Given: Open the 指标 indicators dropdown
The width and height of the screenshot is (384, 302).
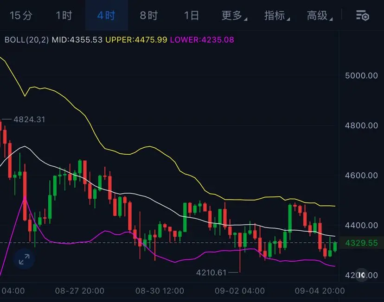Looking at the screenshot, I should [277, 16].
